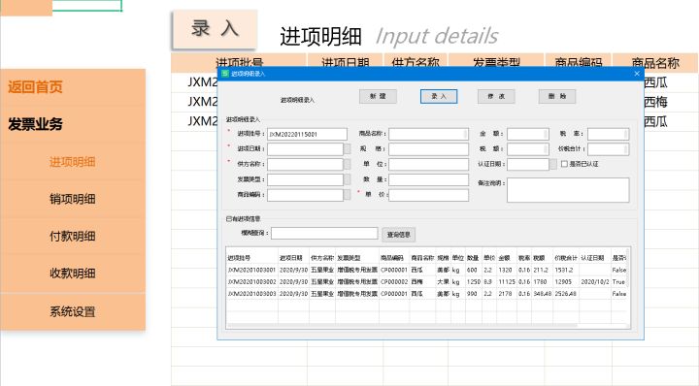Image resolution: width=699 pixels, height=386 pixels.
Task: Click the 西梅 cell in the background spreadsheet
Action: [655, 102]
